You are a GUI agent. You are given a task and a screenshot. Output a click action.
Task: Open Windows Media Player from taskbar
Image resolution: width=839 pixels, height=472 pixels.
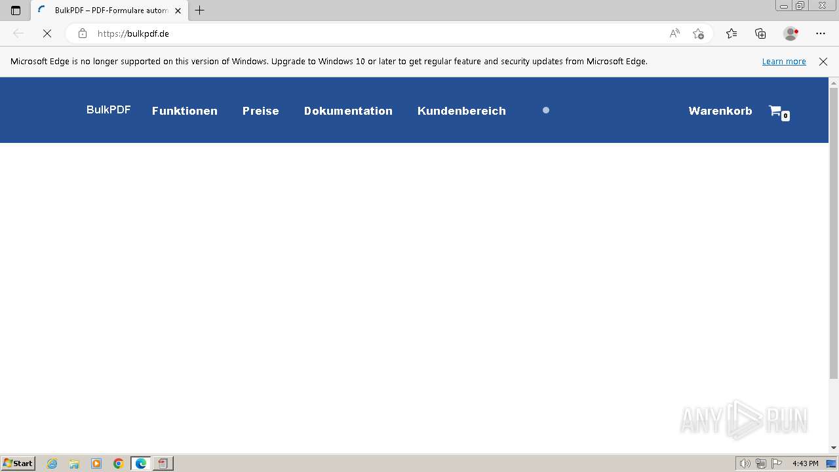96,463
